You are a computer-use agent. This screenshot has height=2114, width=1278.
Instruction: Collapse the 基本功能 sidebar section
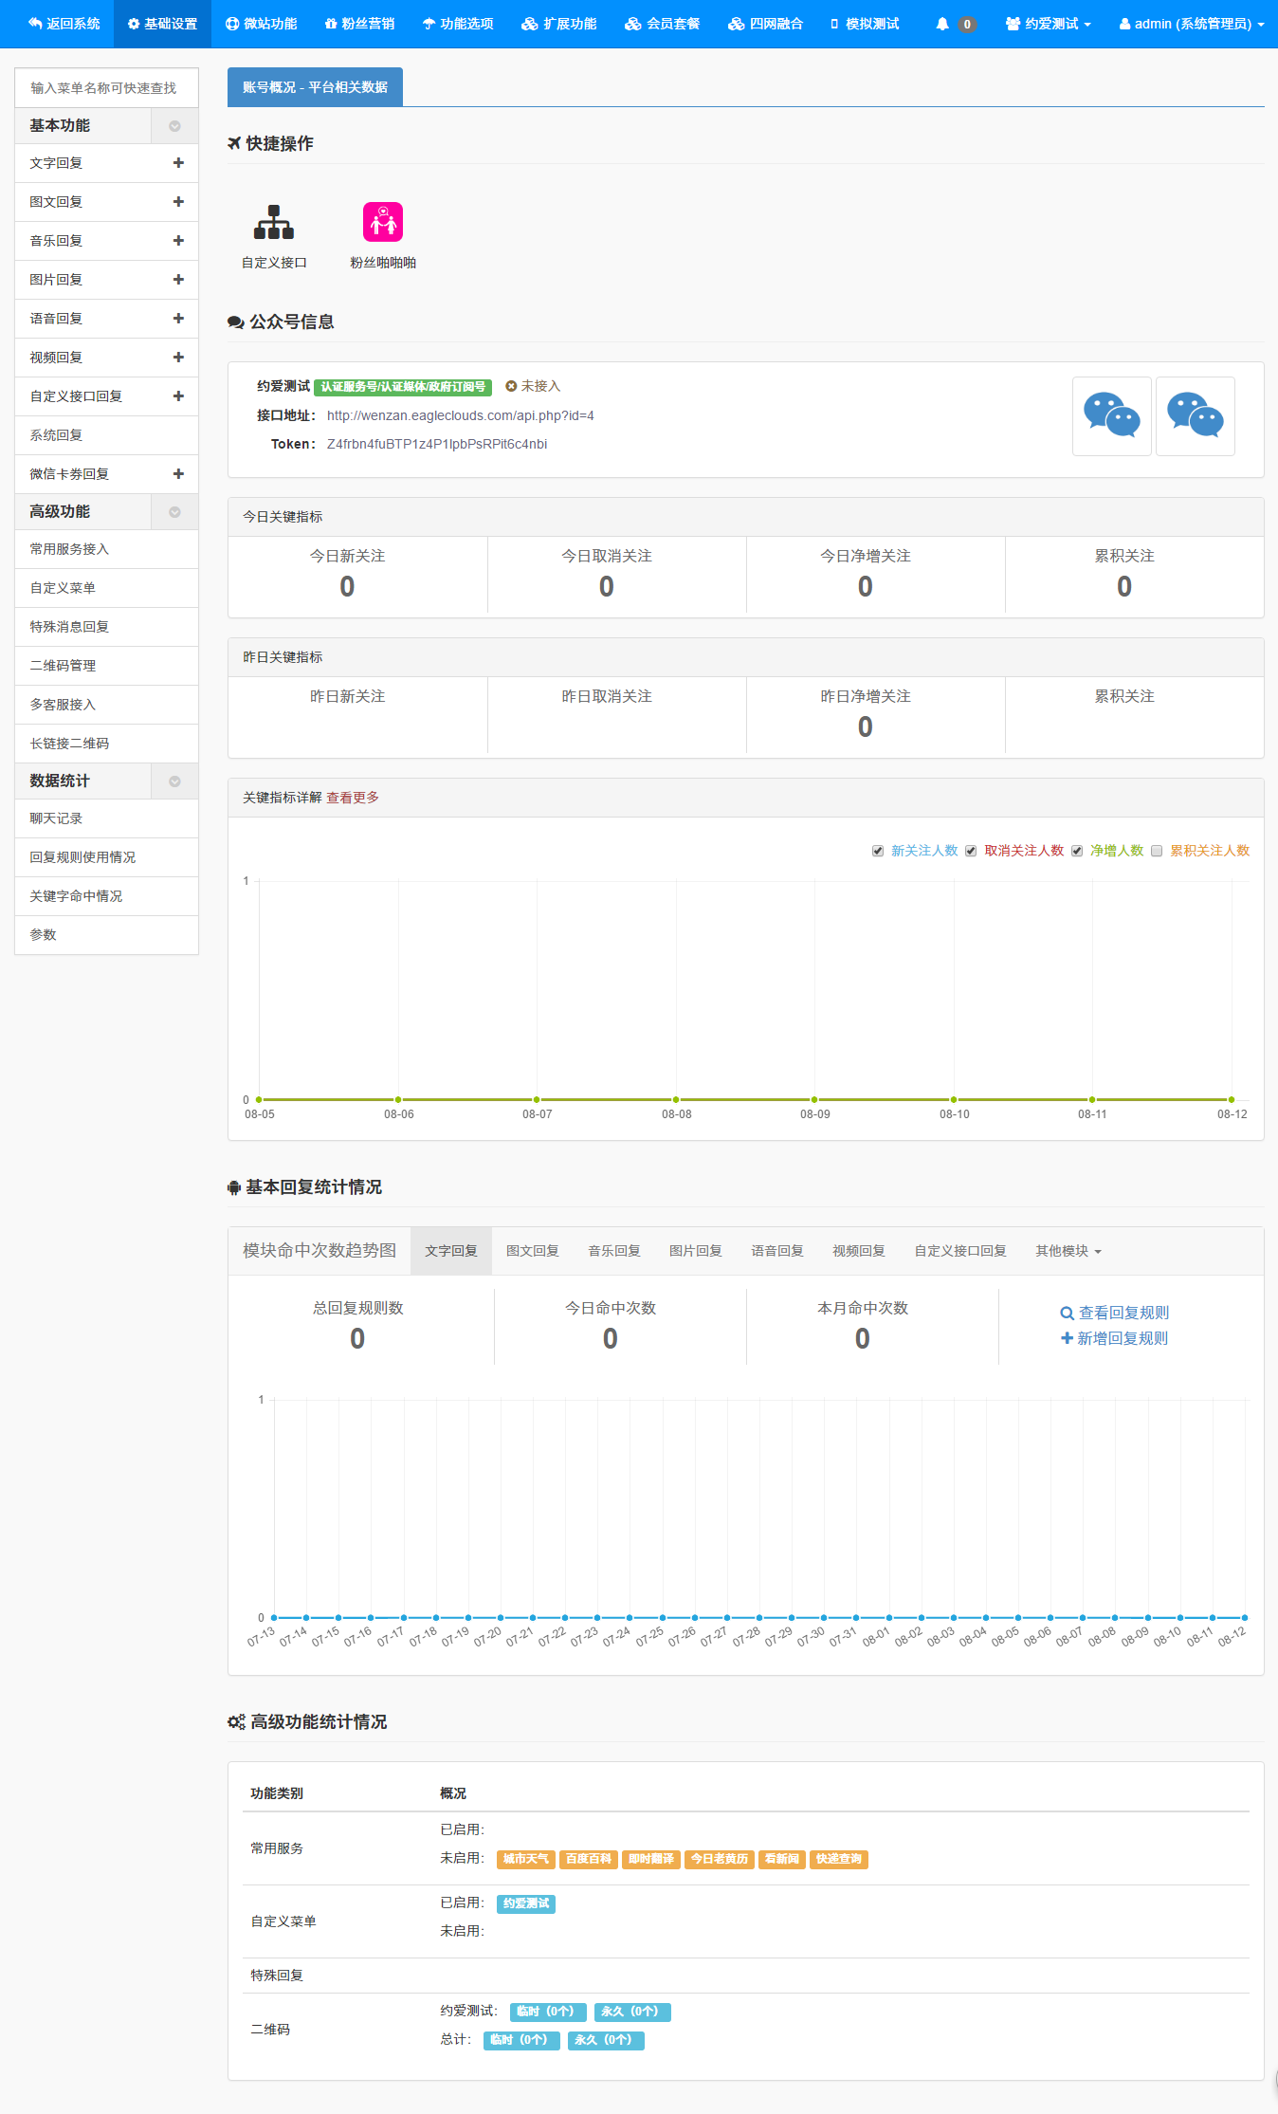(174, 126)
